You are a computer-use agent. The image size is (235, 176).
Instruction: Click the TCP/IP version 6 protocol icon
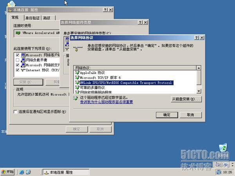tap(77, 78)
